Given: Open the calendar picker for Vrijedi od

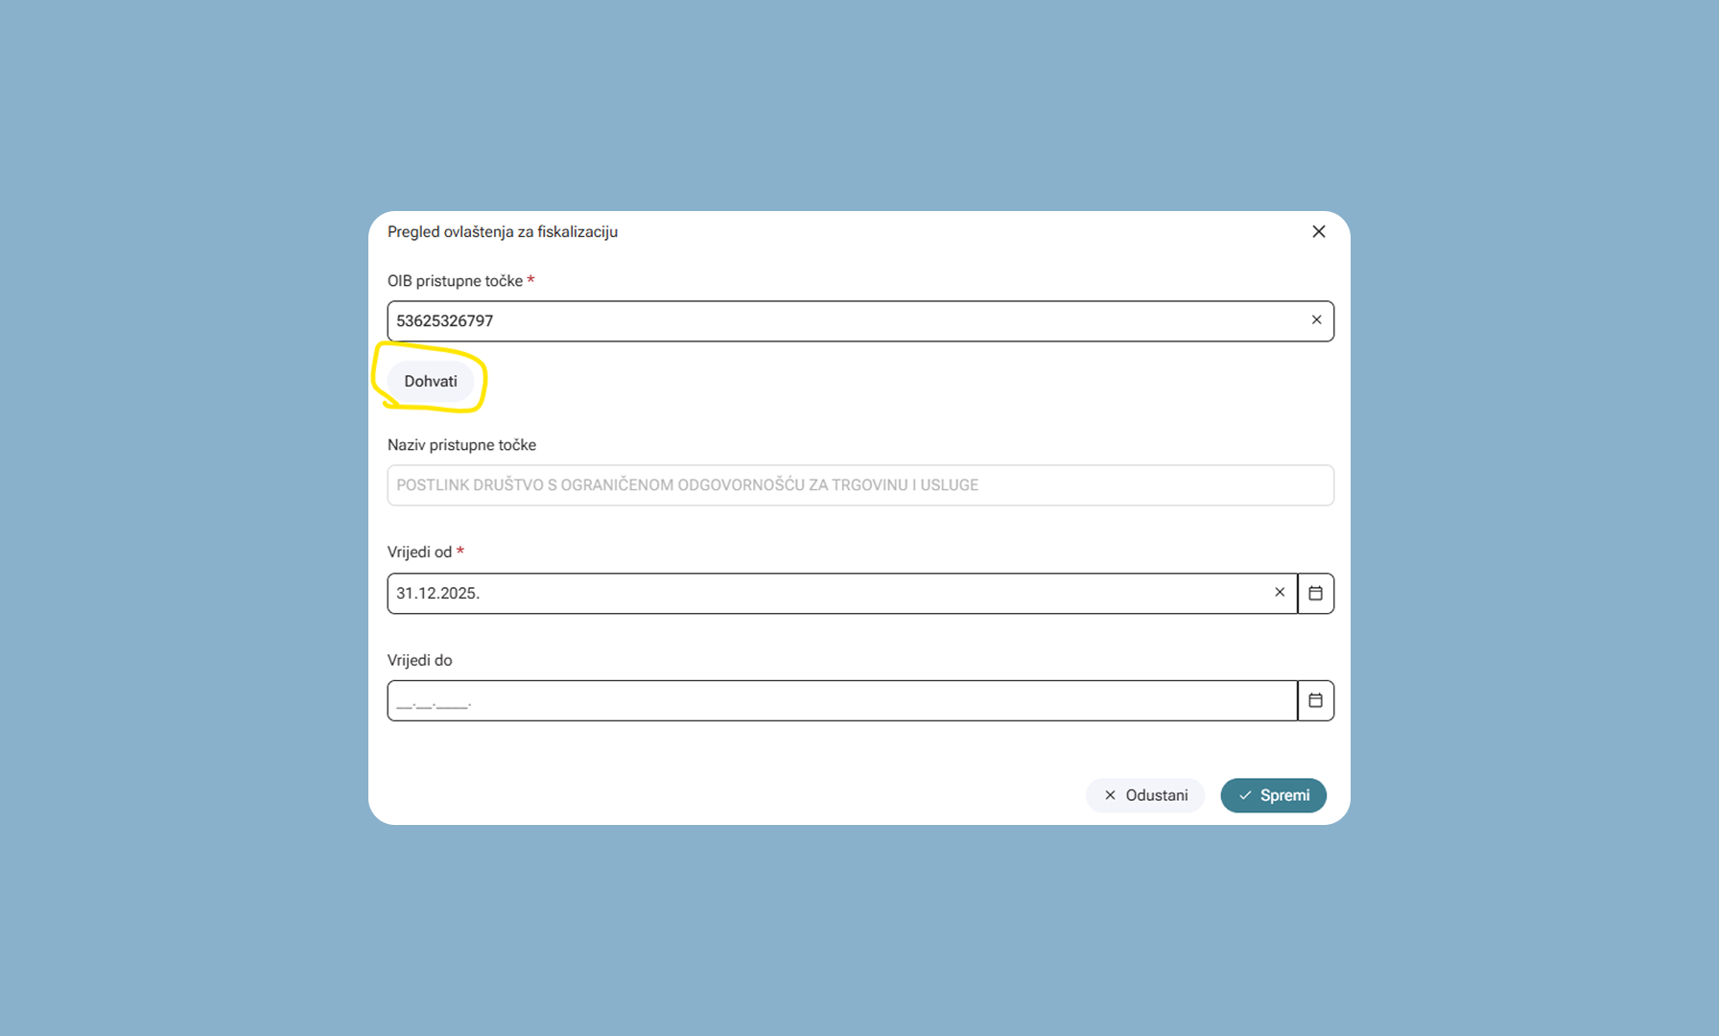Looking at the screenshot, I should (1315, 593).
